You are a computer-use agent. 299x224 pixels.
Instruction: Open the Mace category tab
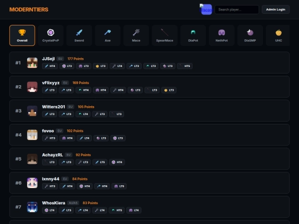click(136, 35)
